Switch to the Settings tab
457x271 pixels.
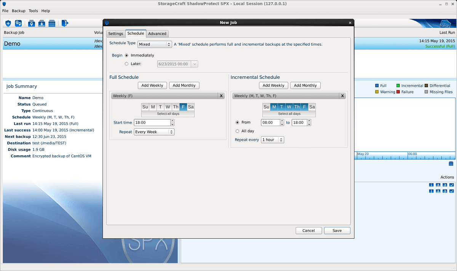(116, 34)
